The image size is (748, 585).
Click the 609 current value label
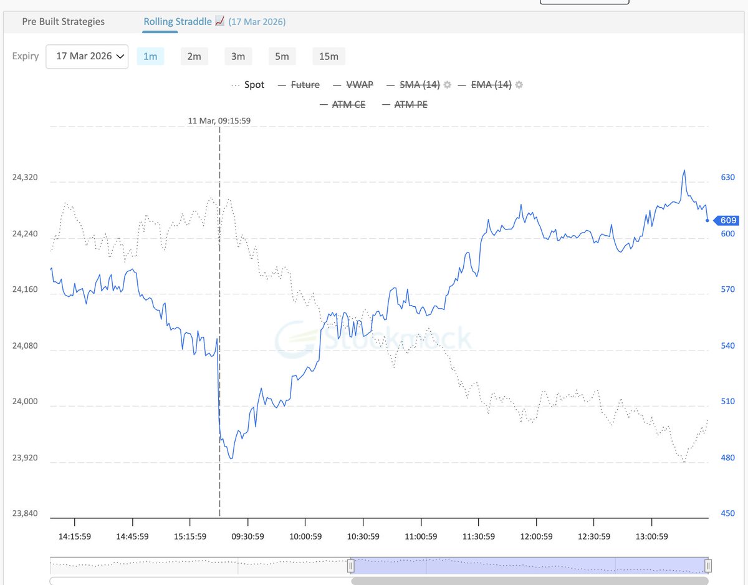click(x=728, y=220)
